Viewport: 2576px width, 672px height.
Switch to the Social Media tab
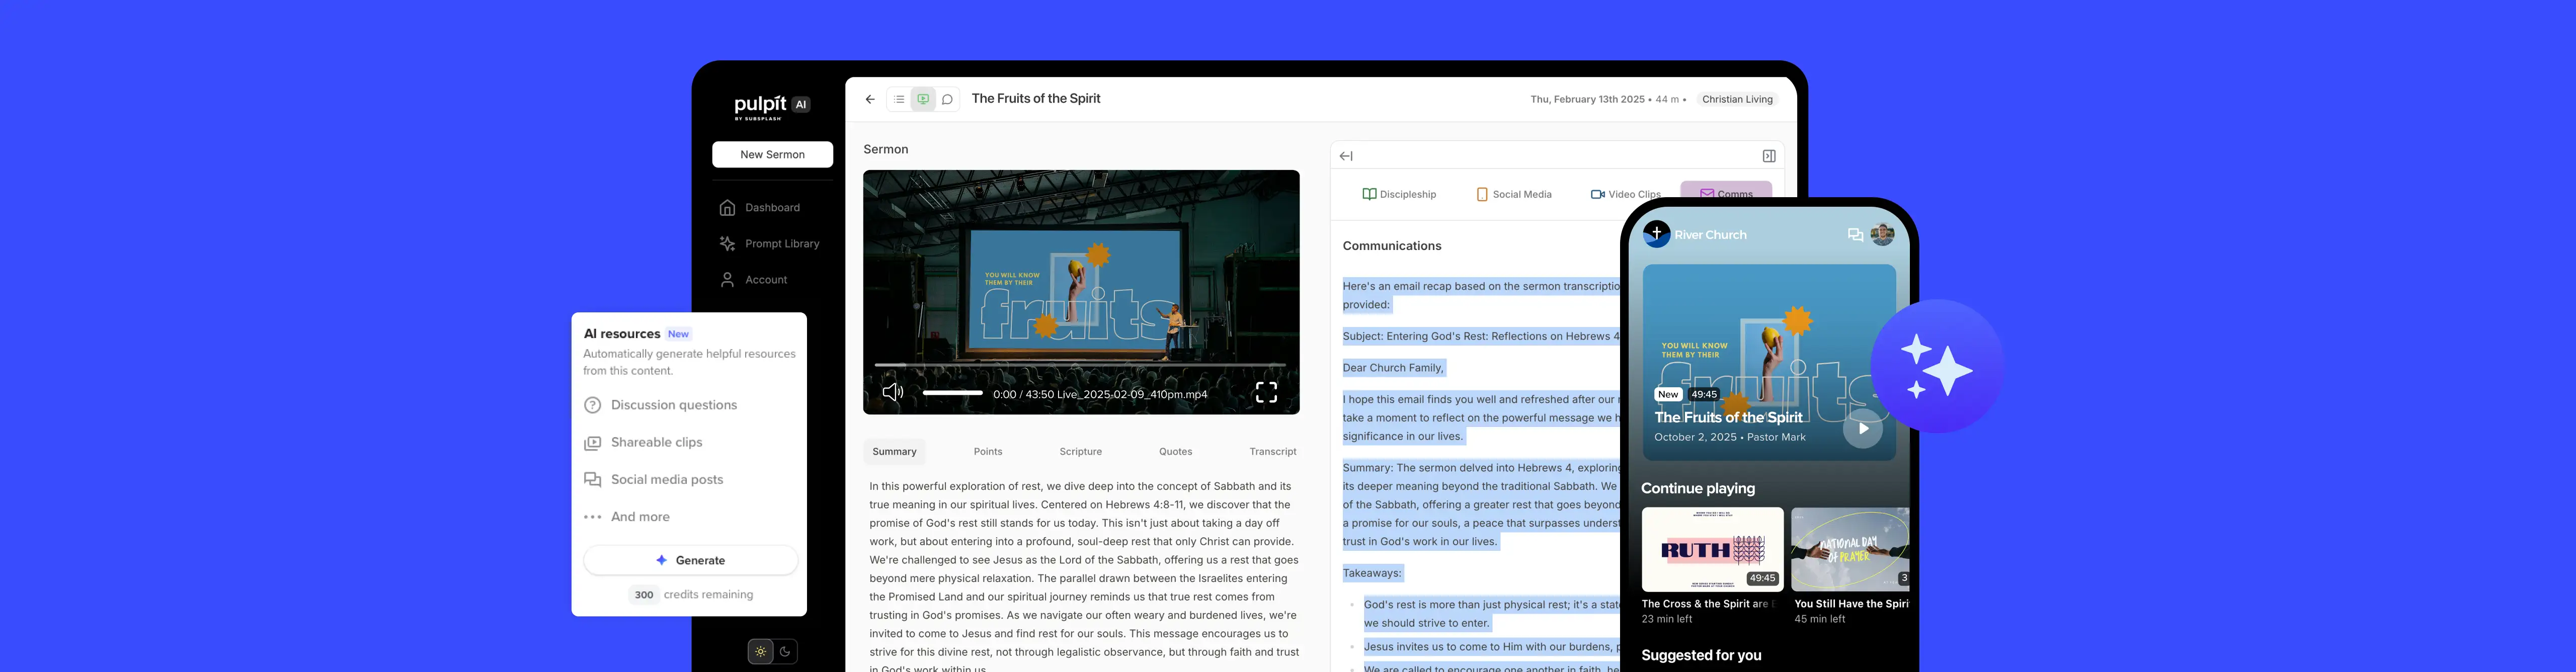click(1514, 194)
